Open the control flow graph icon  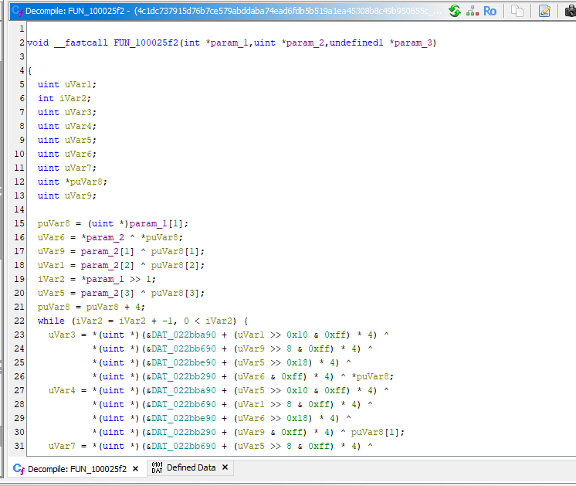point(472,11)
